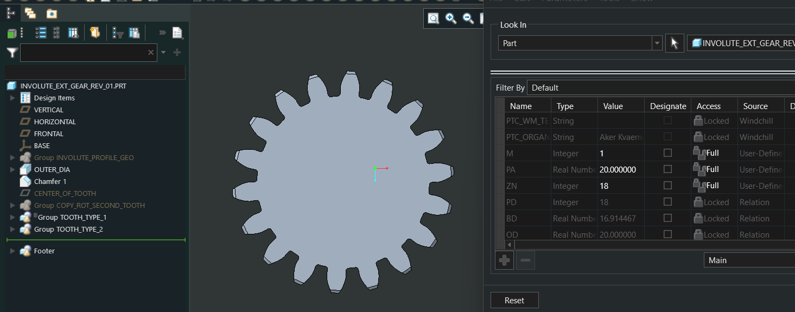Select the BASE coordinate system item

click(x=42, y=145)
